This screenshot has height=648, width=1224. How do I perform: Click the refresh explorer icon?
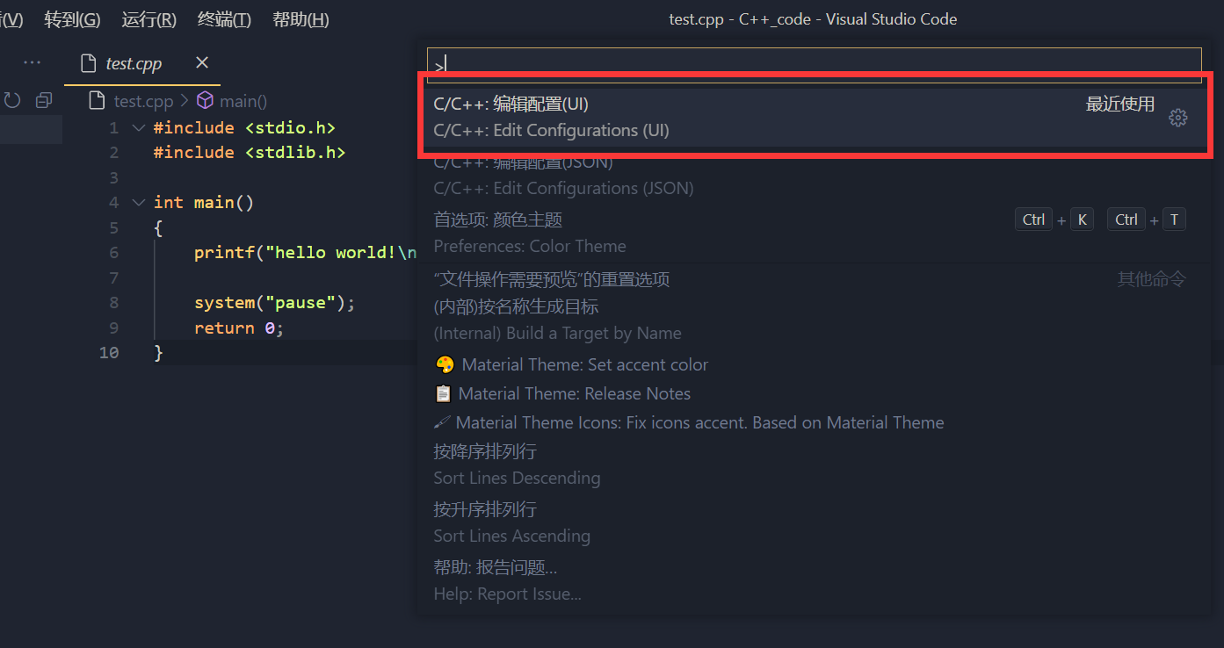(x=12, y=100)
